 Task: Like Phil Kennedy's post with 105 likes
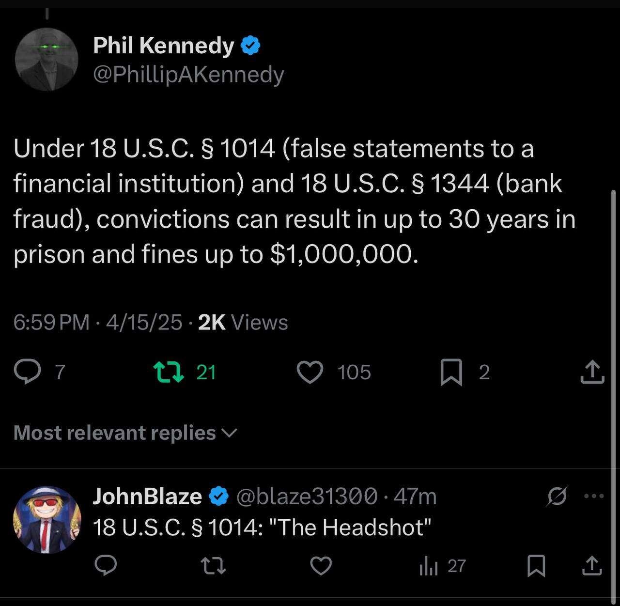point(310,373)
